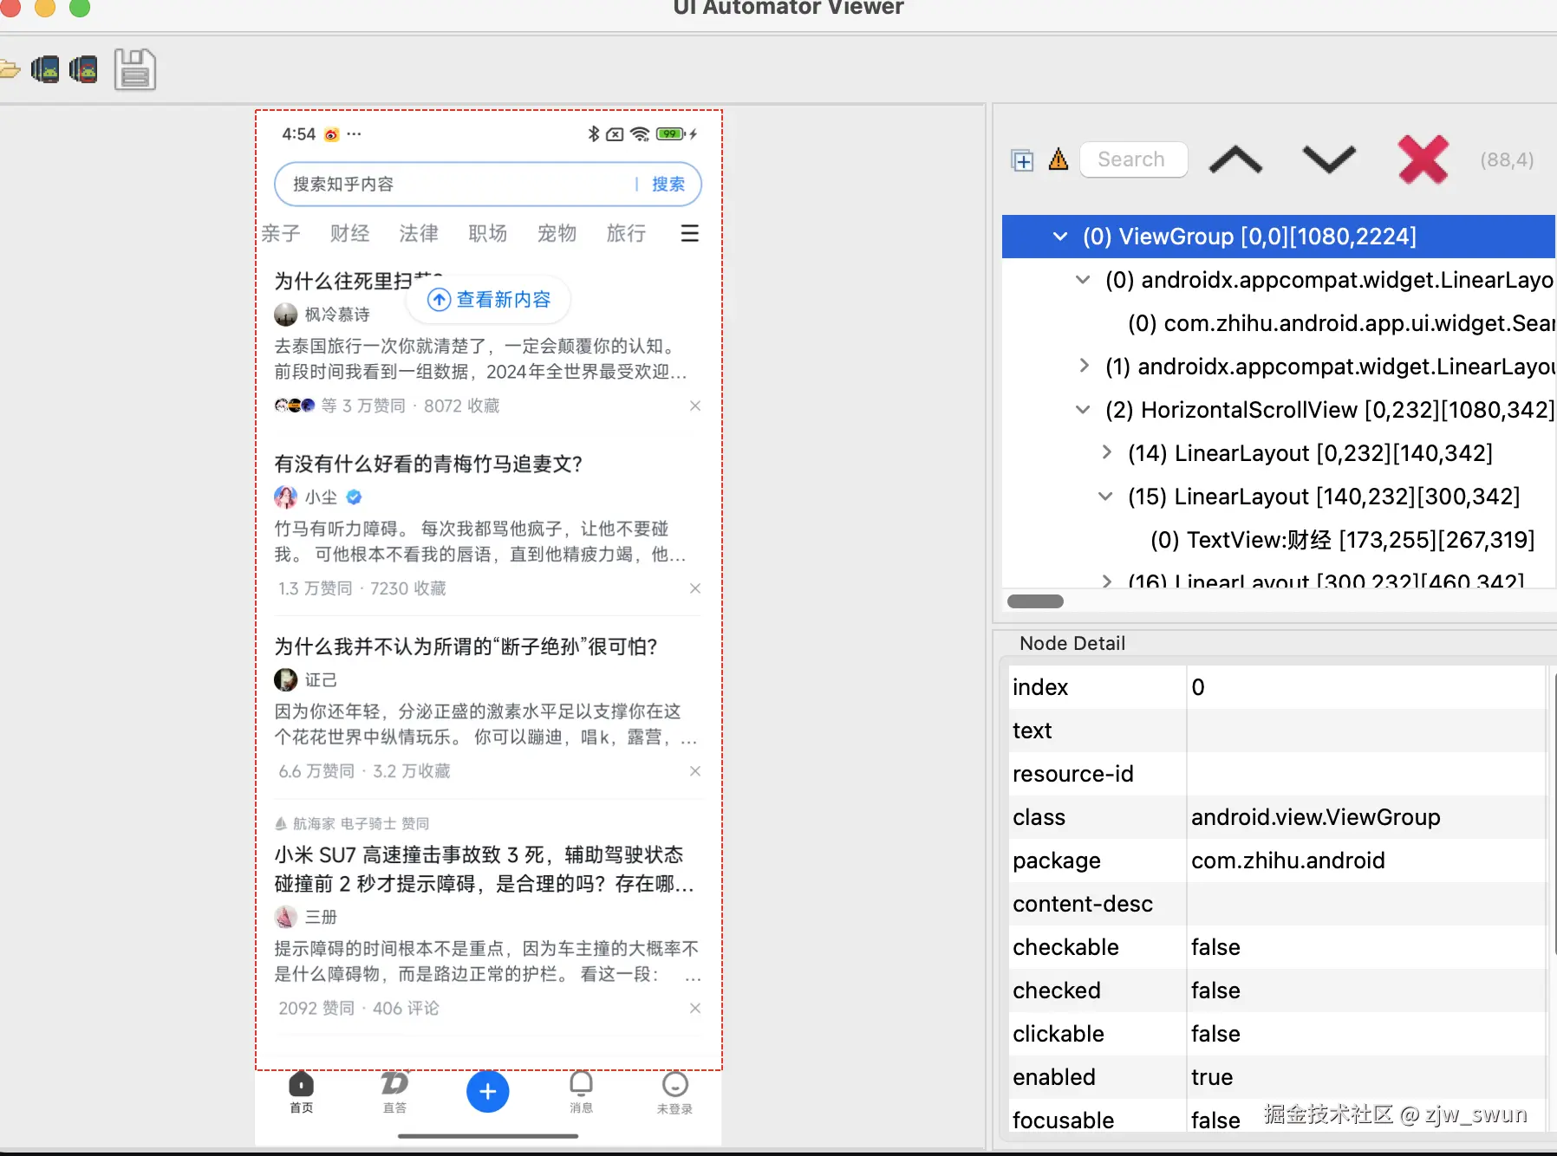Click the 搜索知乎内容 search box in the phone view

click(487, 184)
